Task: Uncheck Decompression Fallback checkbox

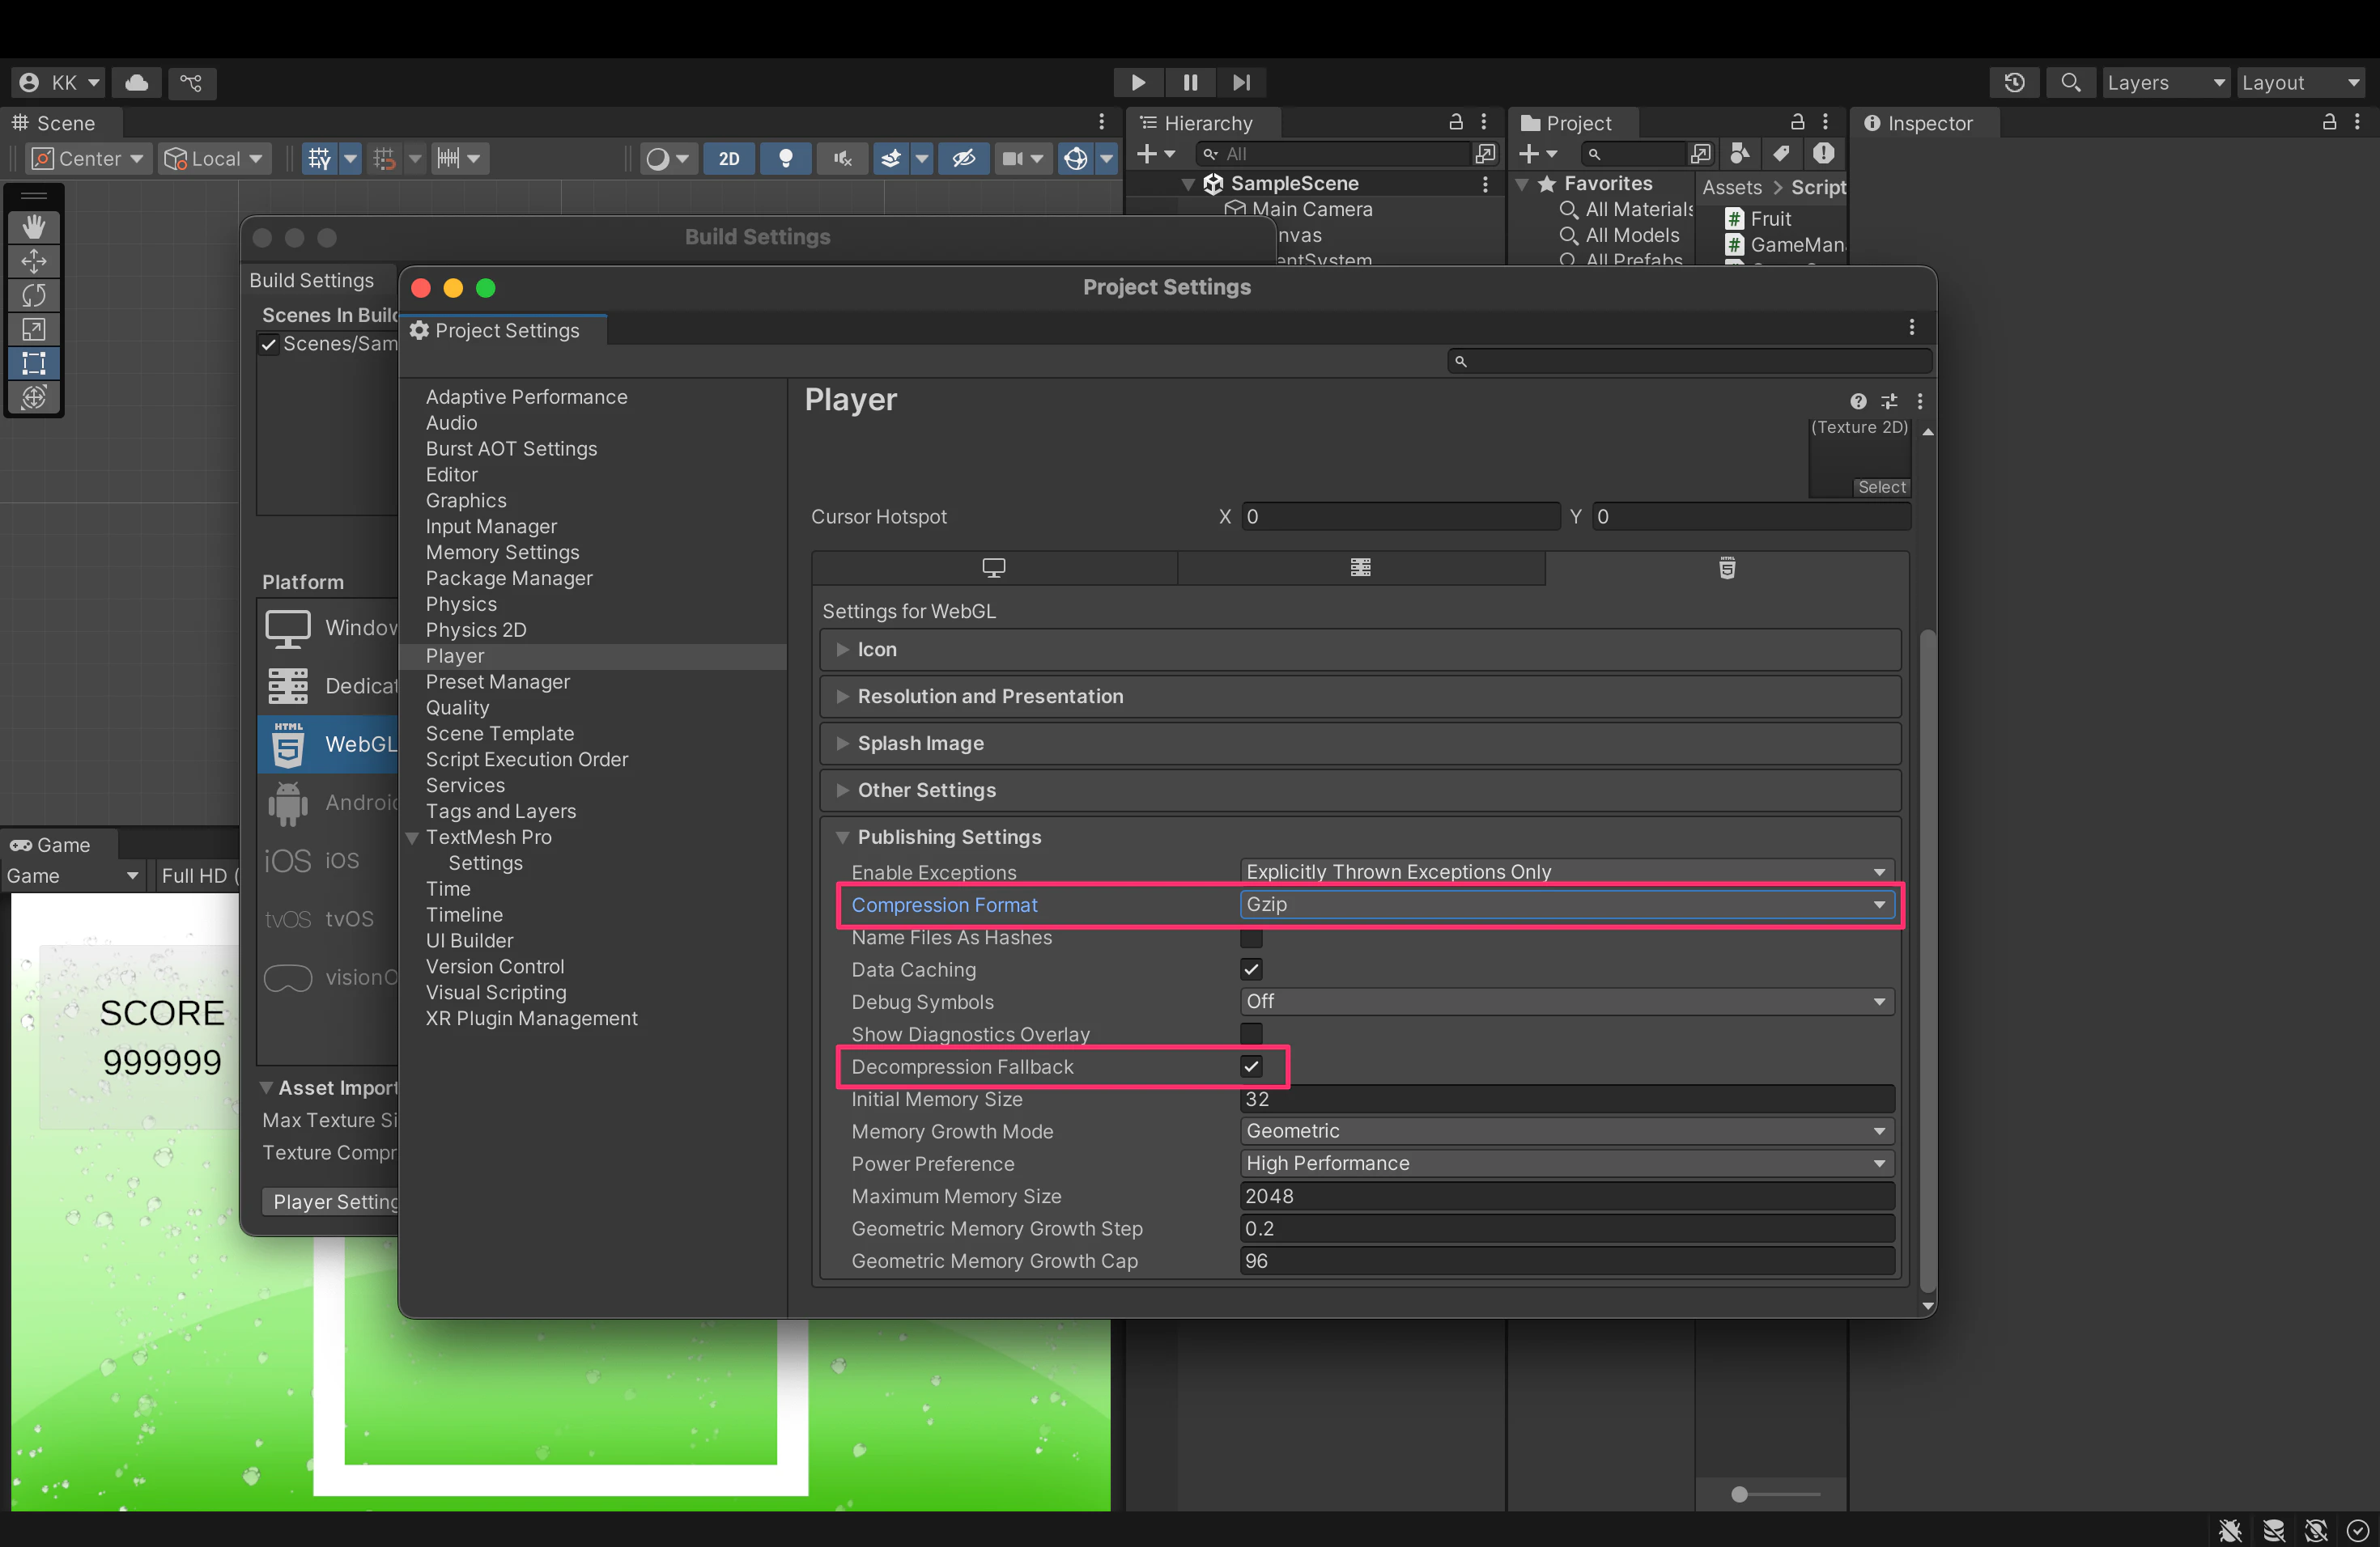Action: pyautogui.click(x=1251, y=1066)
